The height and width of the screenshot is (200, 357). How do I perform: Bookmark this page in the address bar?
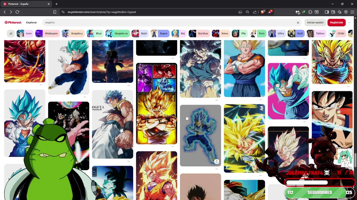[55, 12]
